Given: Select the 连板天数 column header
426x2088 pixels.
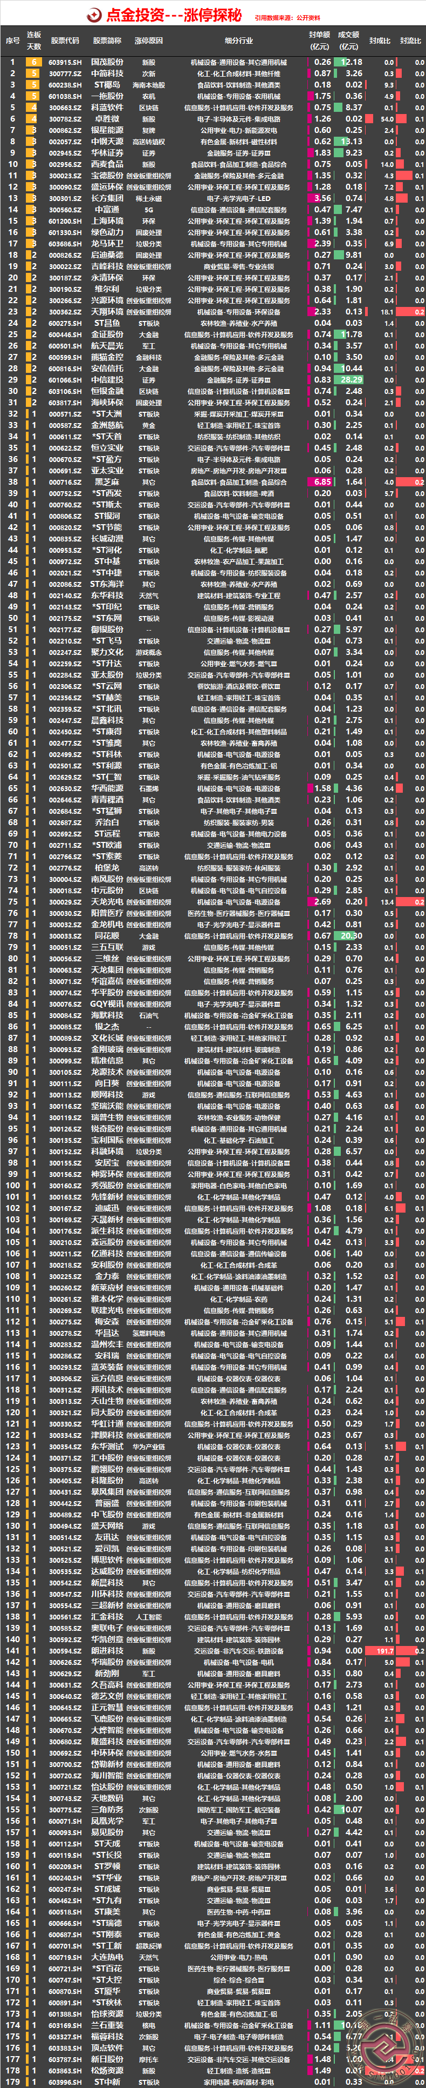Looking at the screenshot, I should [33, 40].
